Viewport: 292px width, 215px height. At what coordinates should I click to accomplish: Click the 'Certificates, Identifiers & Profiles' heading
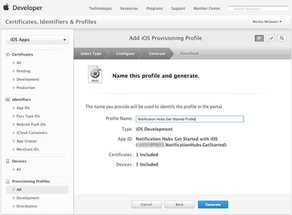51,22
